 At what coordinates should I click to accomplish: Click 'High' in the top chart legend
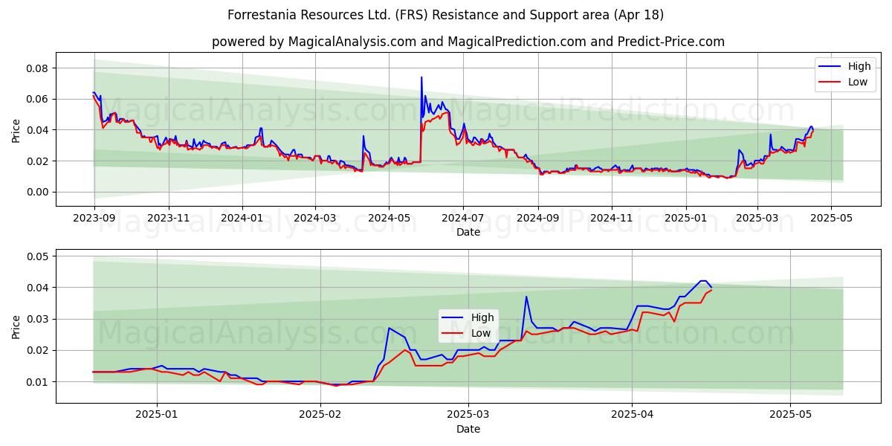[859, 67]
